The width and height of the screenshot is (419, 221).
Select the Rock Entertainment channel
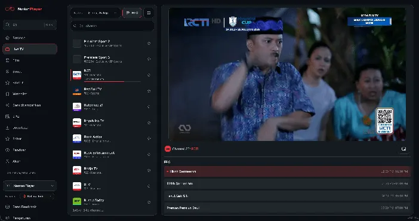click(x=112, y=154)
